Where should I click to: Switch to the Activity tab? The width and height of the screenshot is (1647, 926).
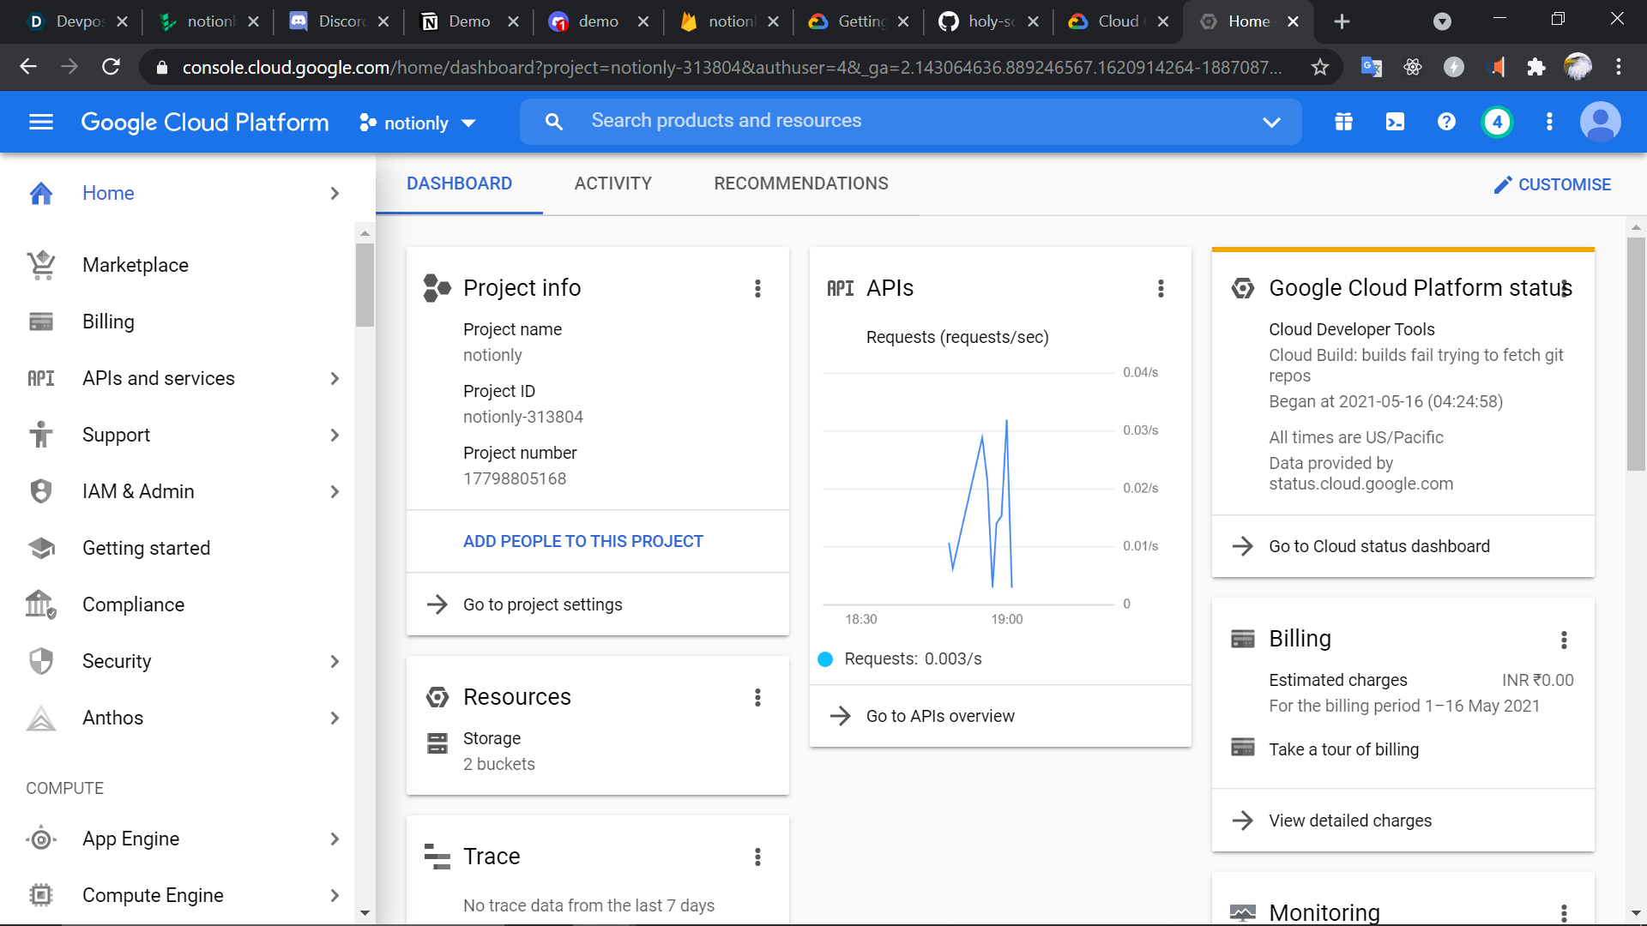(x=612, y=183)
